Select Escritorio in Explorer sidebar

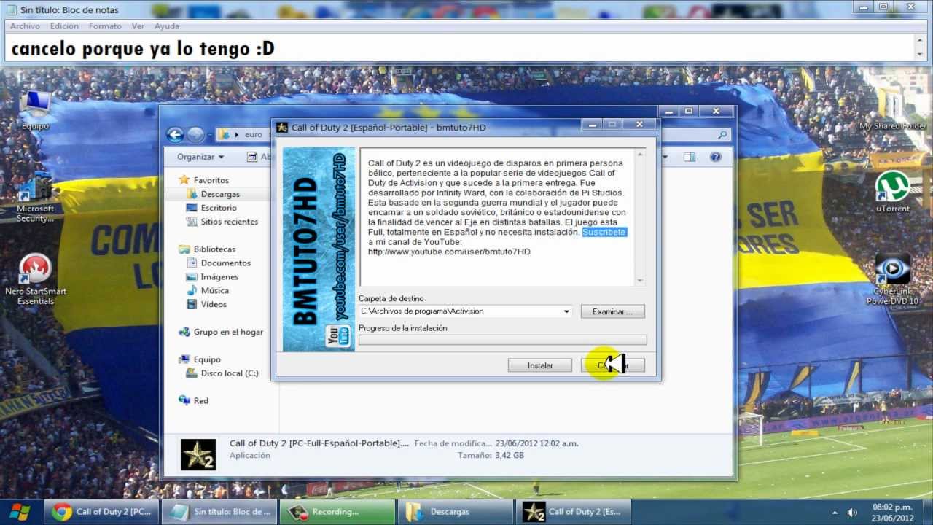point(219,208)
